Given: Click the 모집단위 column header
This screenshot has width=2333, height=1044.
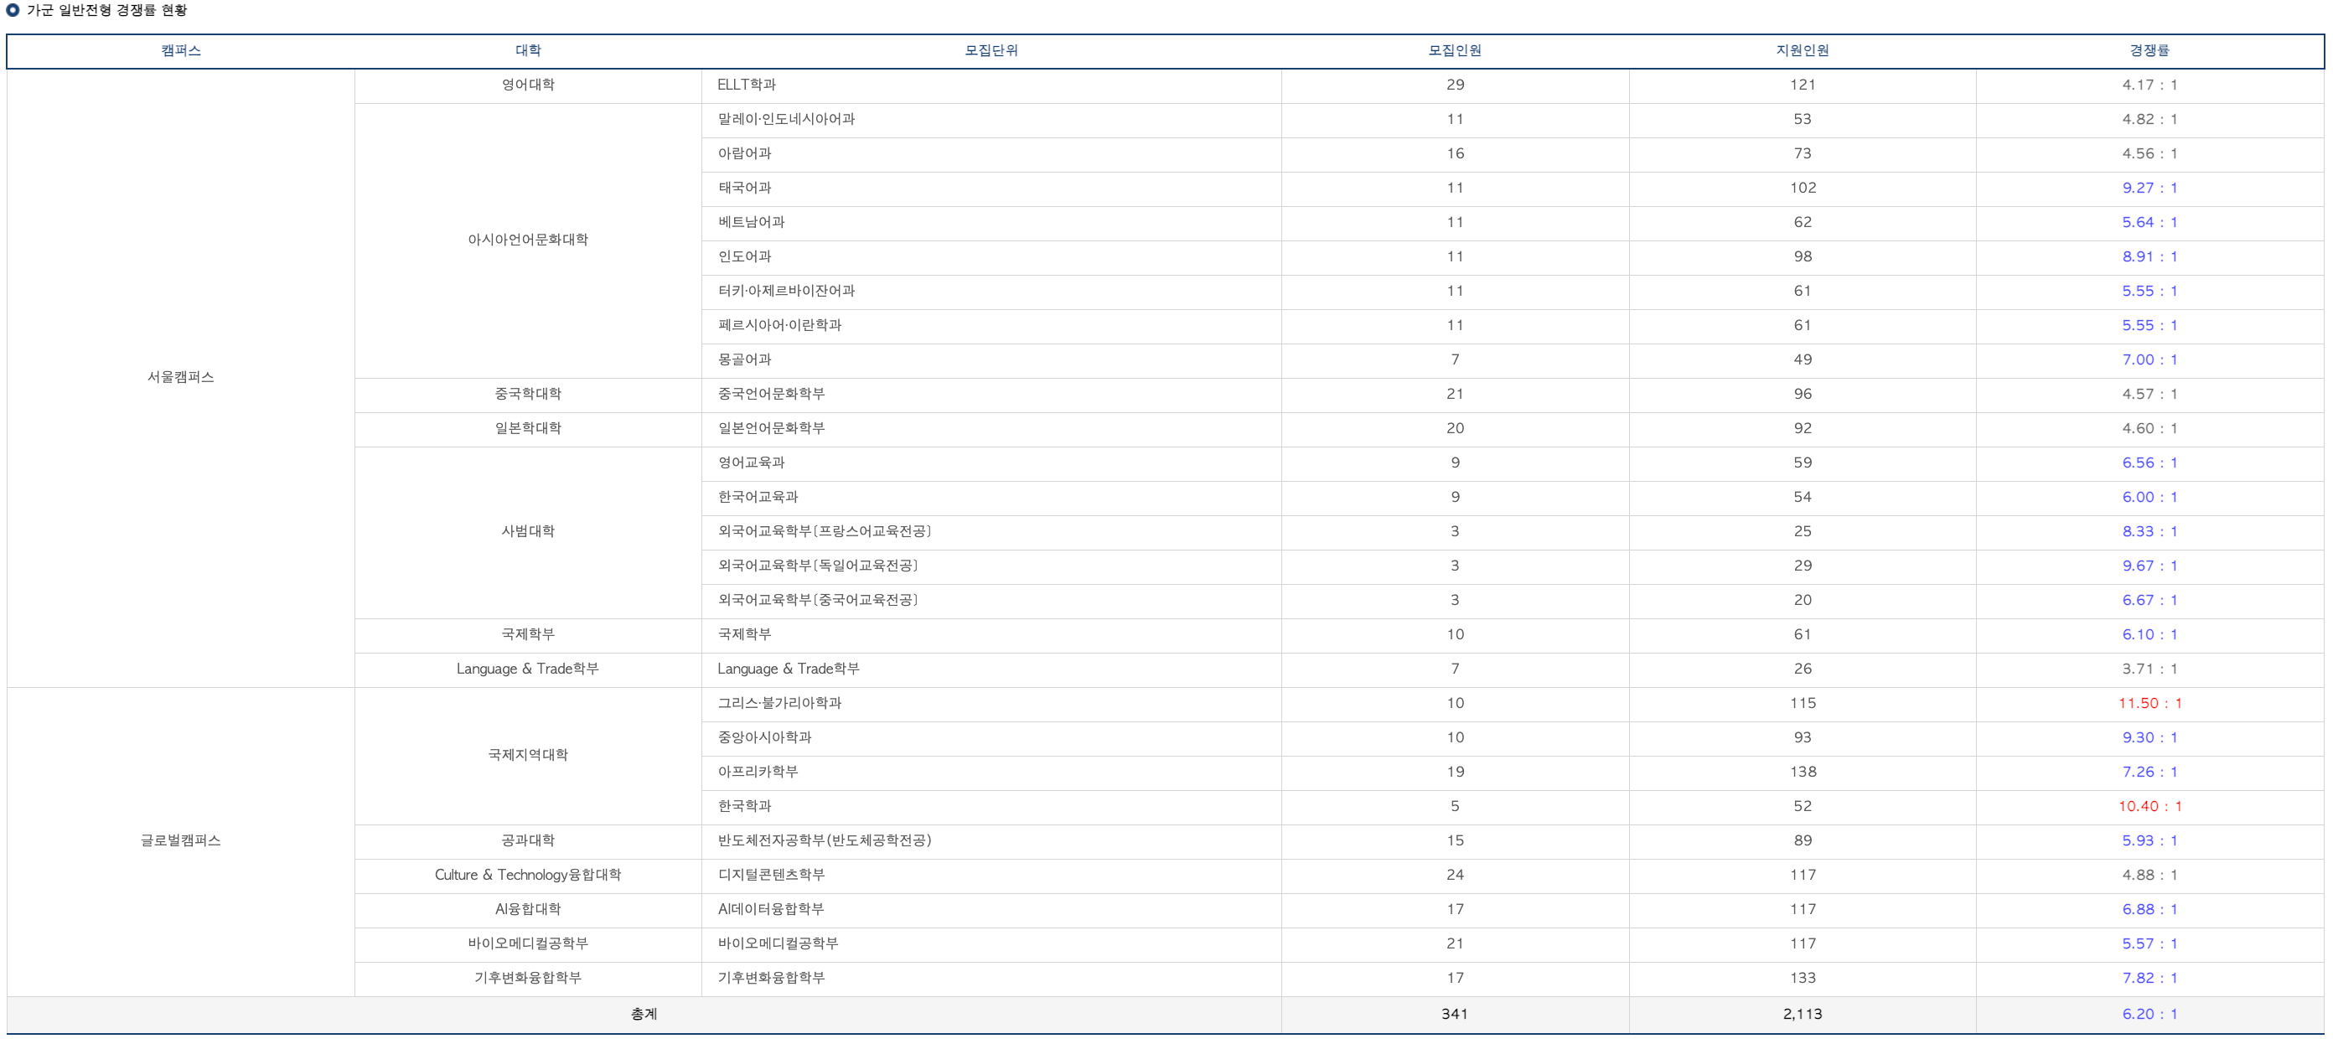Looking at the screenshot, I should (991, 51).
